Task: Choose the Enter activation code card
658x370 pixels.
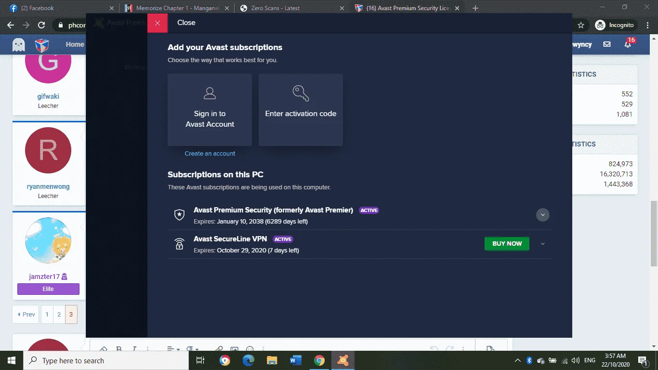Action: [301, 110]
